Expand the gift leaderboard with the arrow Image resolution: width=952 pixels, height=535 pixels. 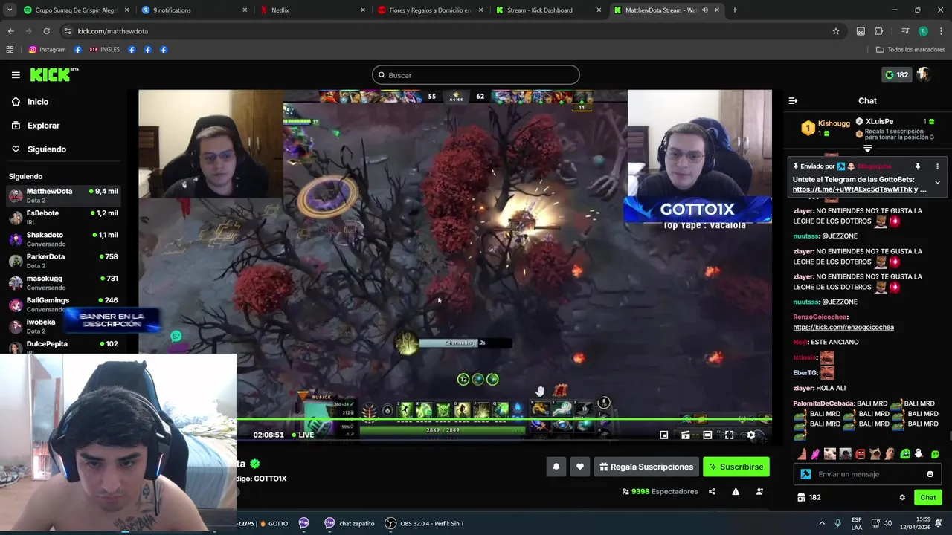click(867, 149)
